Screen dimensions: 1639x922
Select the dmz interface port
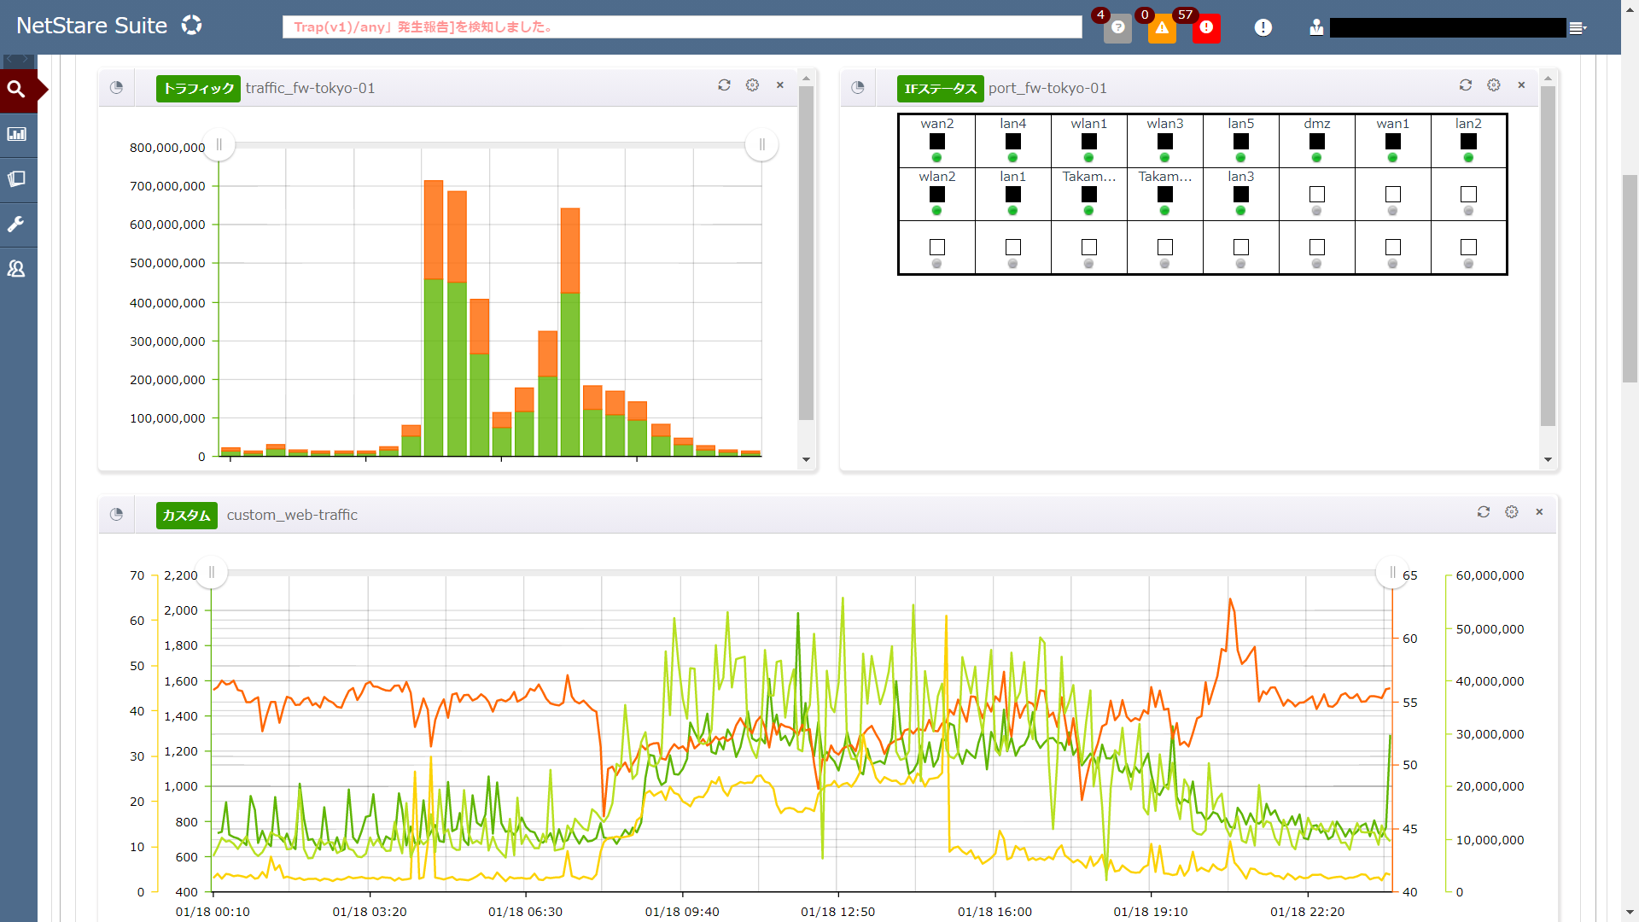pyautogui.click(x=1317, y=141)
